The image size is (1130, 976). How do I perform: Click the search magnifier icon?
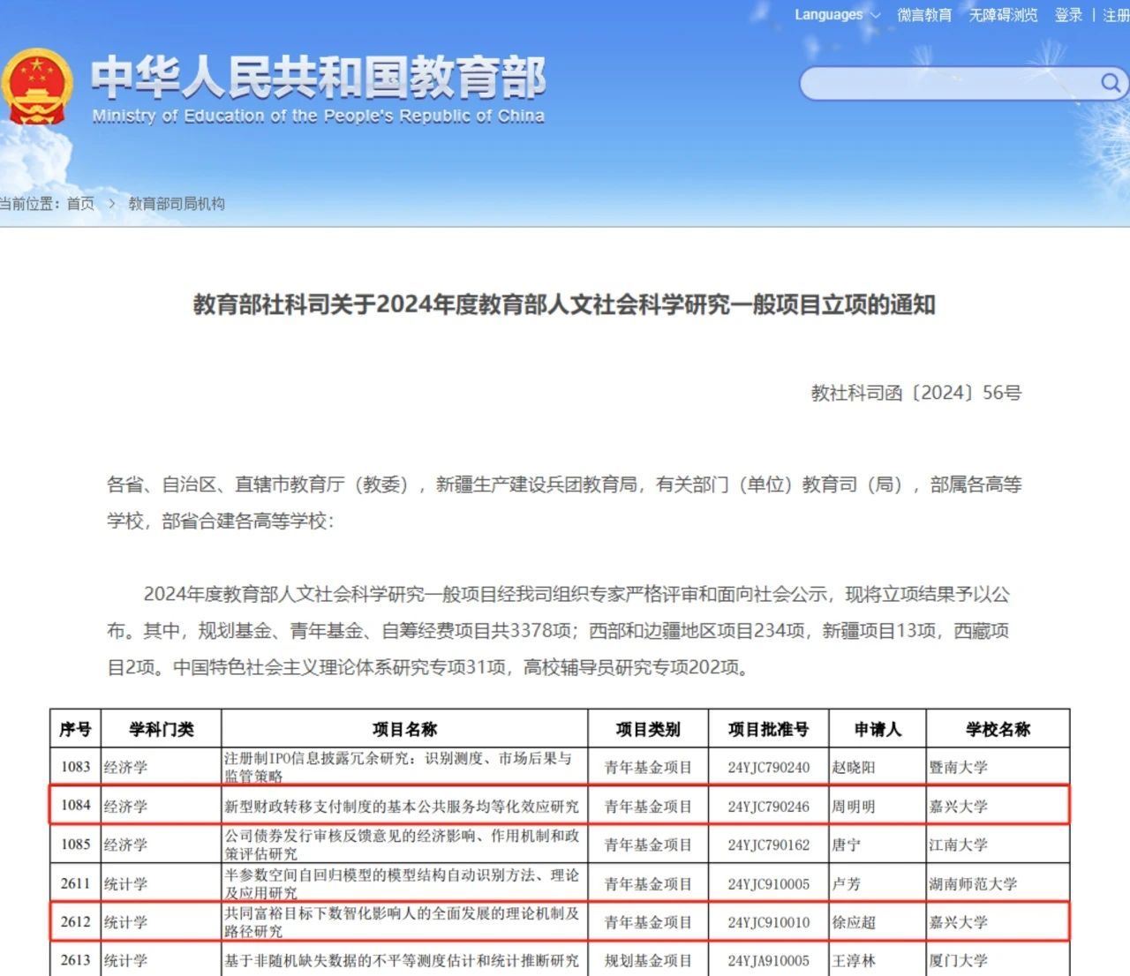(1110, 83)
